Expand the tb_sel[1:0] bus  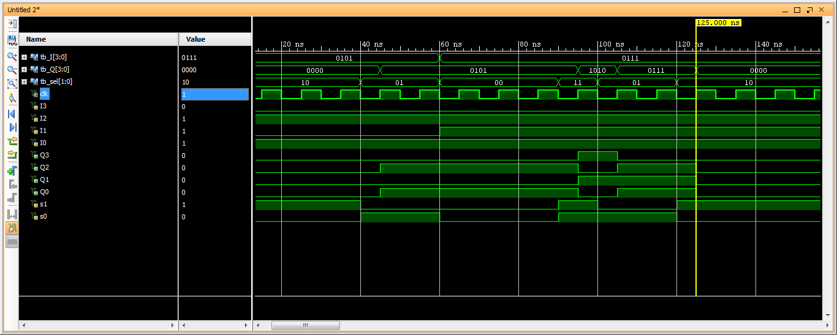pyautogui.click(x=25, y=81)
